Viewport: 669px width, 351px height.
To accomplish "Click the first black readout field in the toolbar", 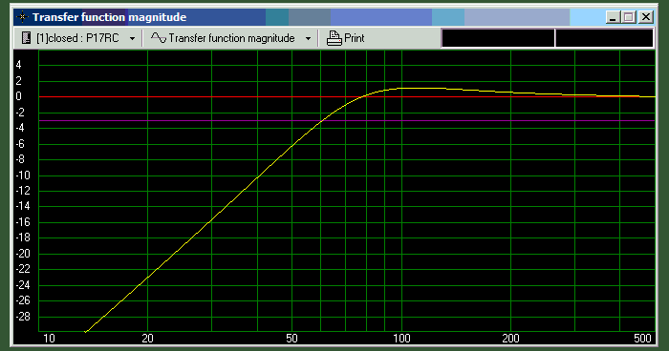I will coord(498,38).
